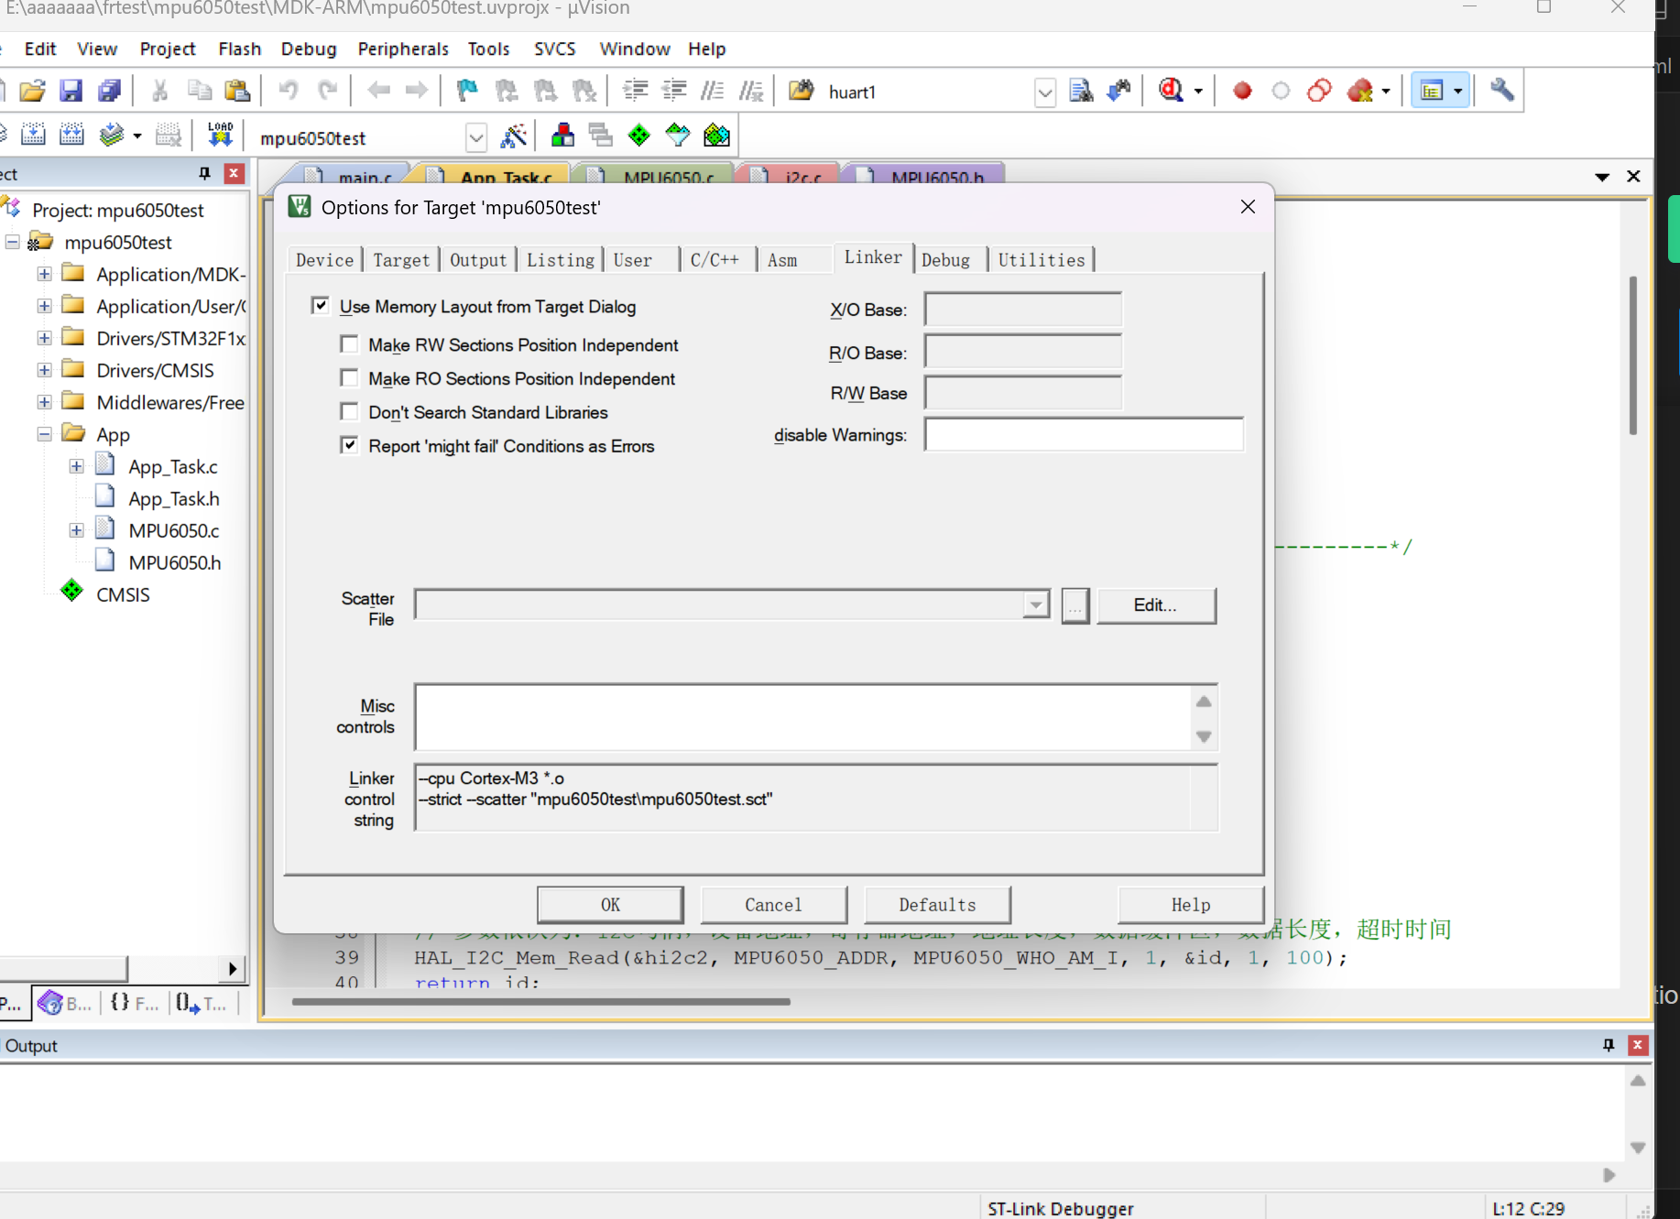
Task: Click the Pack Installer icon
Action: tap(716, 136)
